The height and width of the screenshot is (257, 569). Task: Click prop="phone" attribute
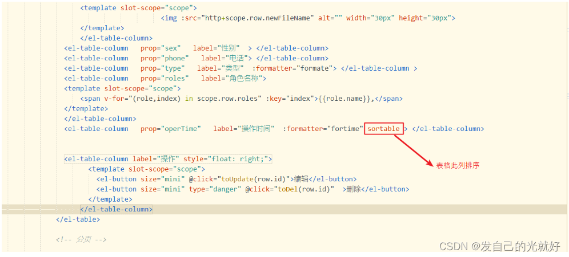pos(165,58)
